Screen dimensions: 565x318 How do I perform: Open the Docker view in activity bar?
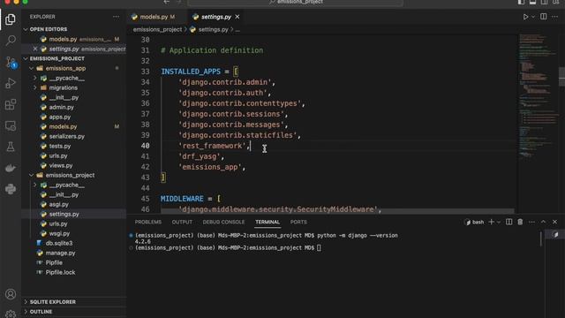pos(11,168)
